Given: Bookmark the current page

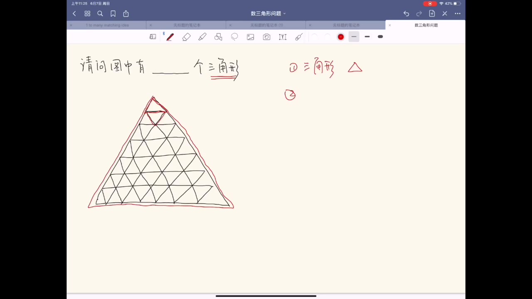Looking at the screenshot, I should click(x=113, y=13).
